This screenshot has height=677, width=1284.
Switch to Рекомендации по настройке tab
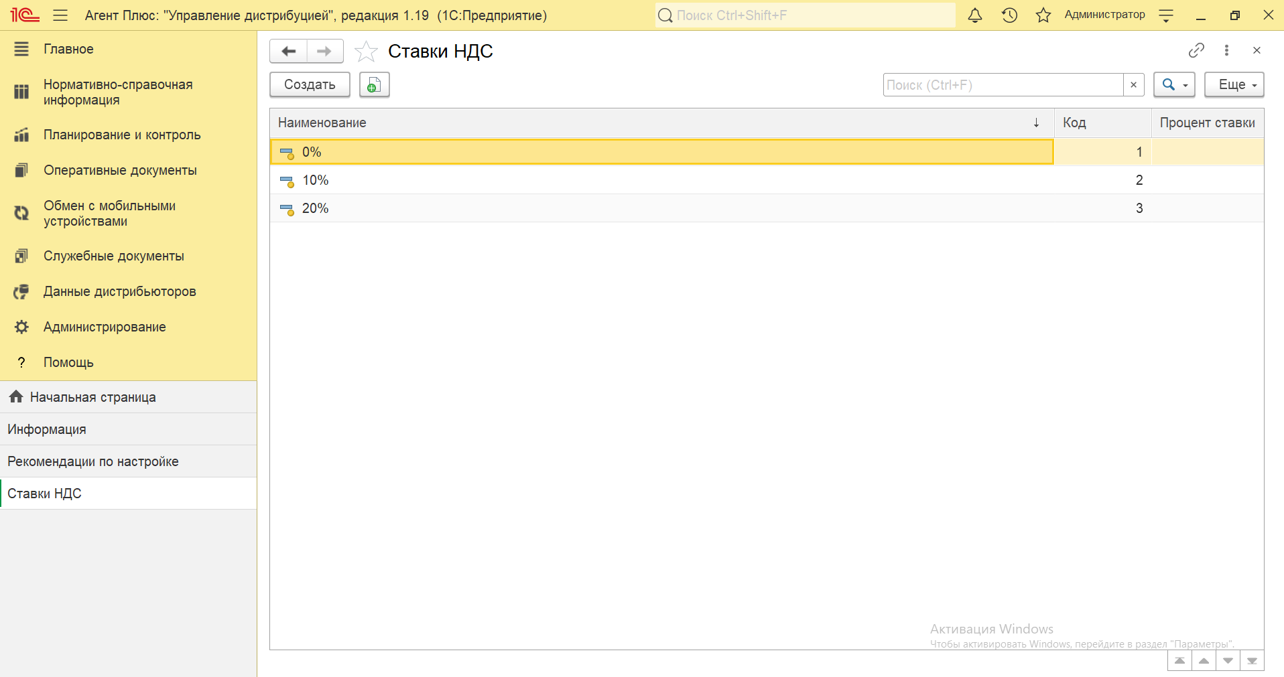93,461
